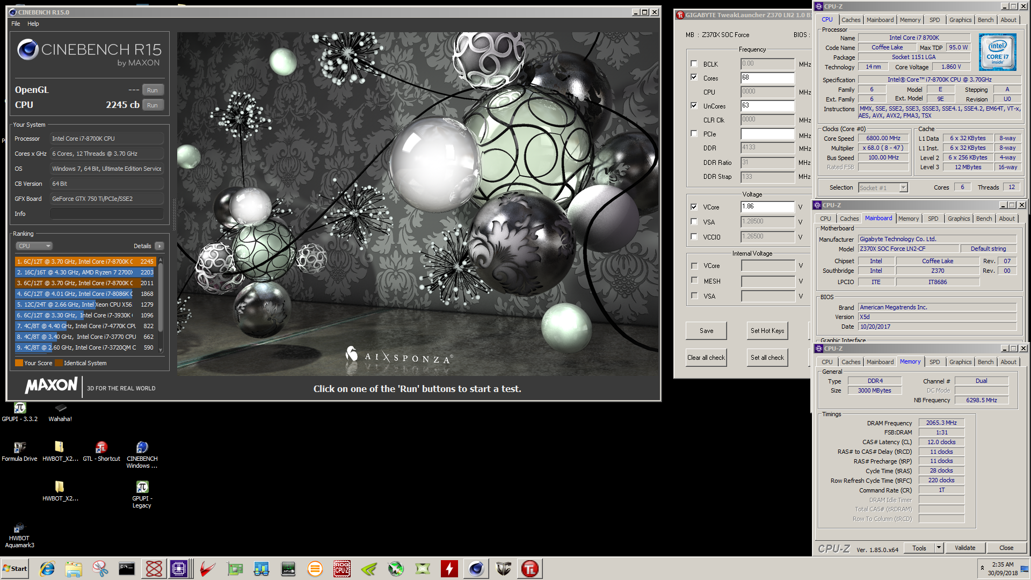This screenshot has width=1031, height=580.
Task: Switch to the CPU-Z purple chip taskbar icon
Action: pyautogui.click(x=179, y=569)
